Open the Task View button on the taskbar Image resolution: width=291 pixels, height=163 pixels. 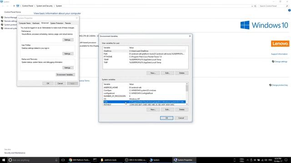tap(63, 160)
